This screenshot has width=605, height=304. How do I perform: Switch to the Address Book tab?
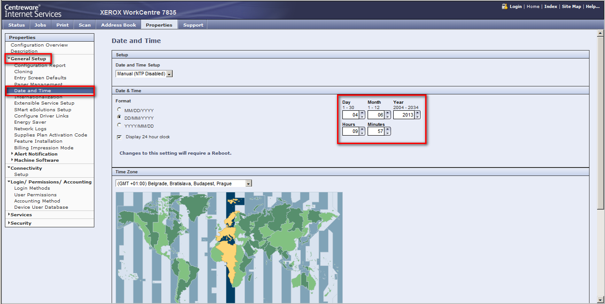(118, 25)
